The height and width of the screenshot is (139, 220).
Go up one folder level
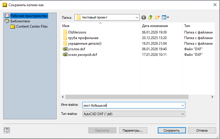tap(150, 17)
